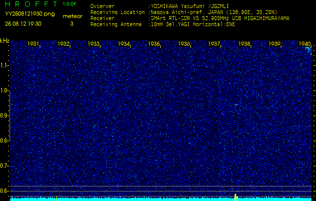
Task: Click the 1936 time marker
Action: click(x=184, y=44)
